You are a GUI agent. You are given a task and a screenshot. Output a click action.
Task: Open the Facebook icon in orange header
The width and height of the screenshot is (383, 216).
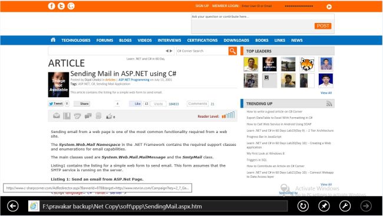[51, 6]
